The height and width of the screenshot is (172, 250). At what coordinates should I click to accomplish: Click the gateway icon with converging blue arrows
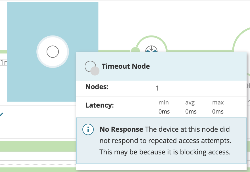tap(151, 49)
